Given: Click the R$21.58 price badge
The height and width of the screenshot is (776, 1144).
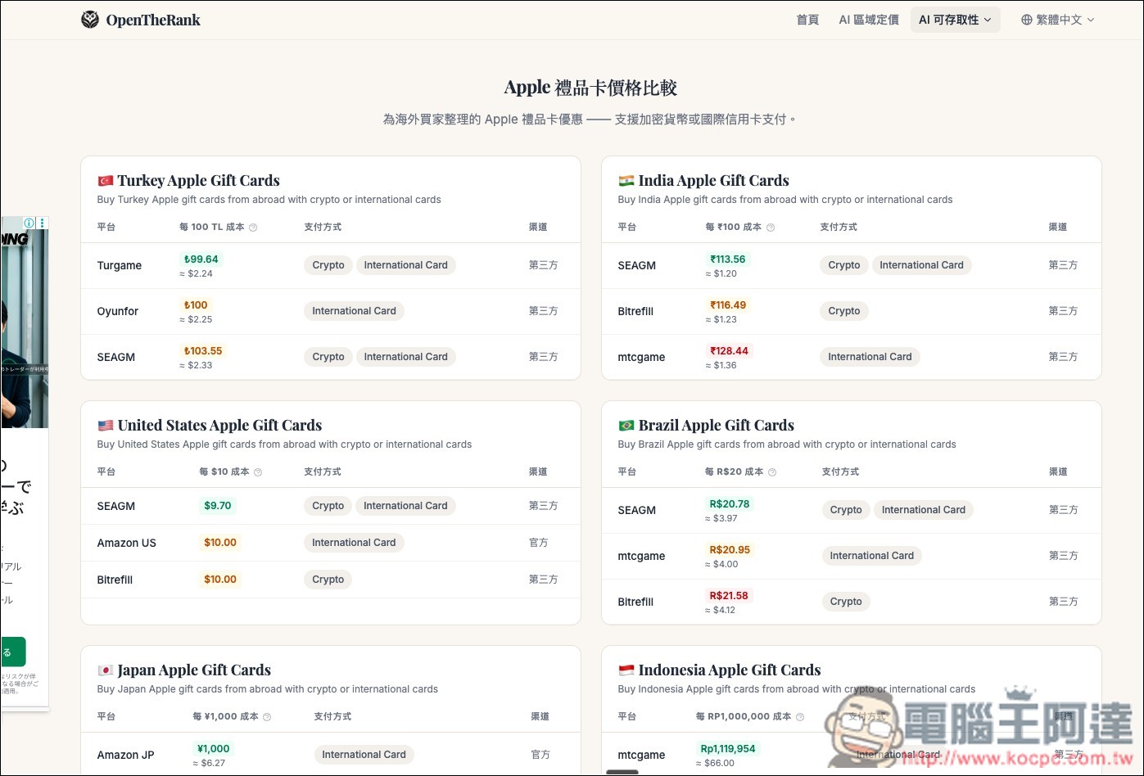Looking at the screenshot, I should click(x=729, y=595).
